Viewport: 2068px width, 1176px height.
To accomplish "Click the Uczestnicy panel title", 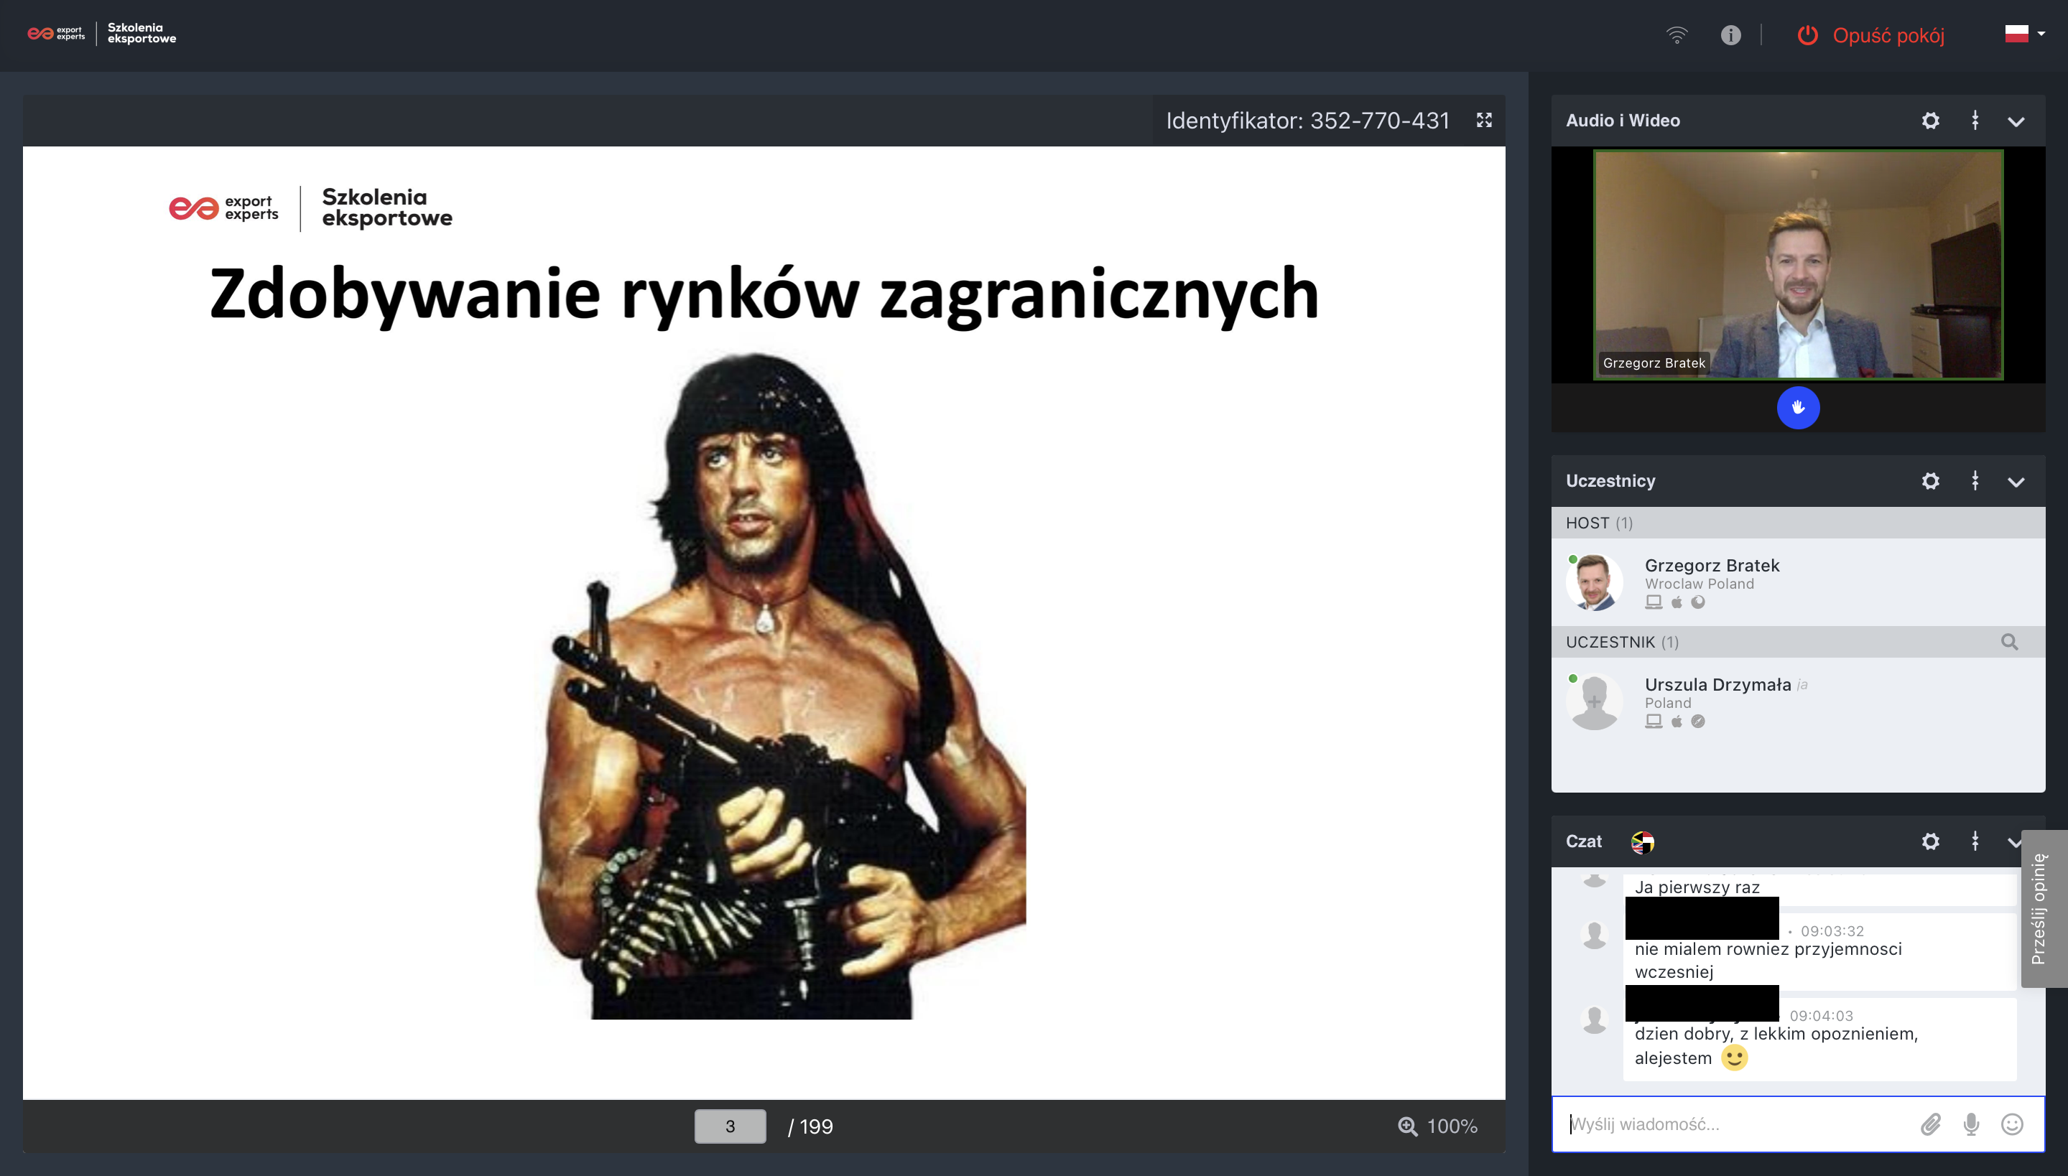I will coord(1610,481).
